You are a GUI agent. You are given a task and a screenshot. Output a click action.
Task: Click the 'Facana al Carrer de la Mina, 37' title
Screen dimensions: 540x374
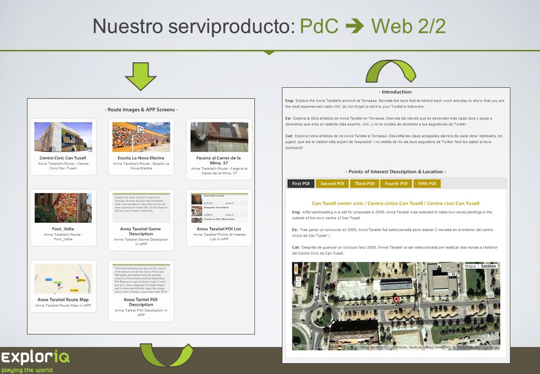tap(219, 161)
